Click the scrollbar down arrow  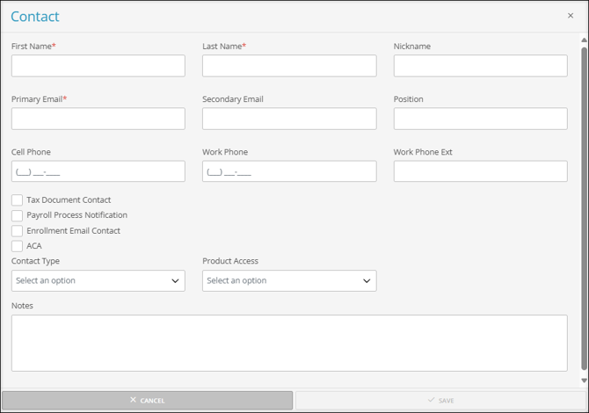(584, 380)
